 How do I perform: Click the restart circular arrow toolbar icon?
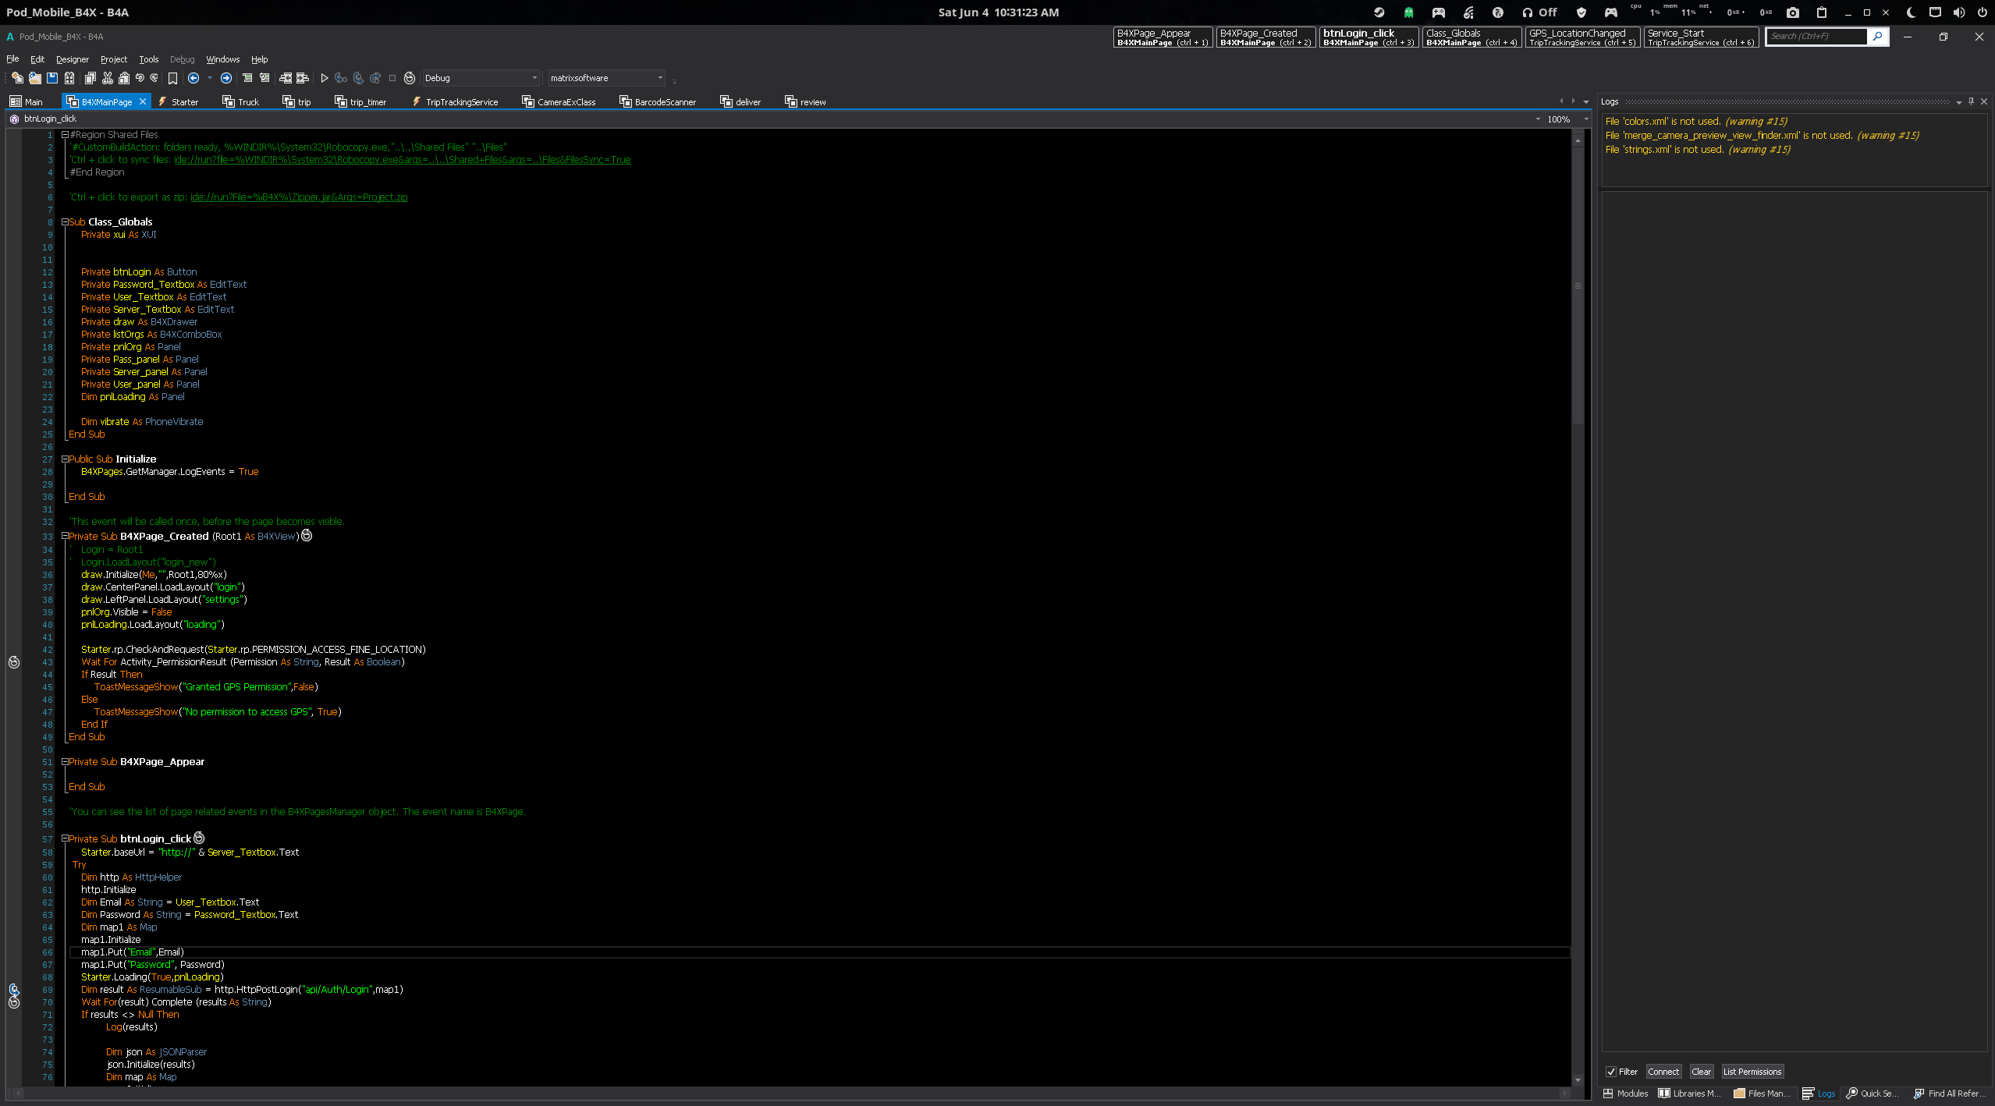[x=409, y=78]
